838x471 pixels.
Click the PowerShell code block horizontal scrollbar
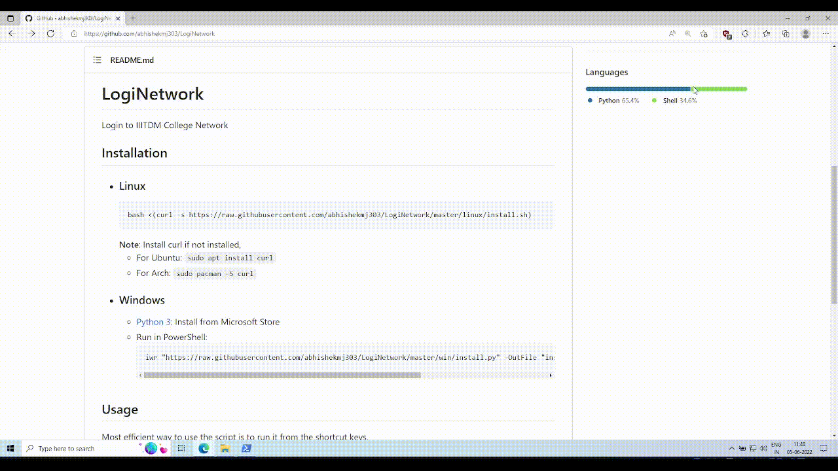(282, 375)
